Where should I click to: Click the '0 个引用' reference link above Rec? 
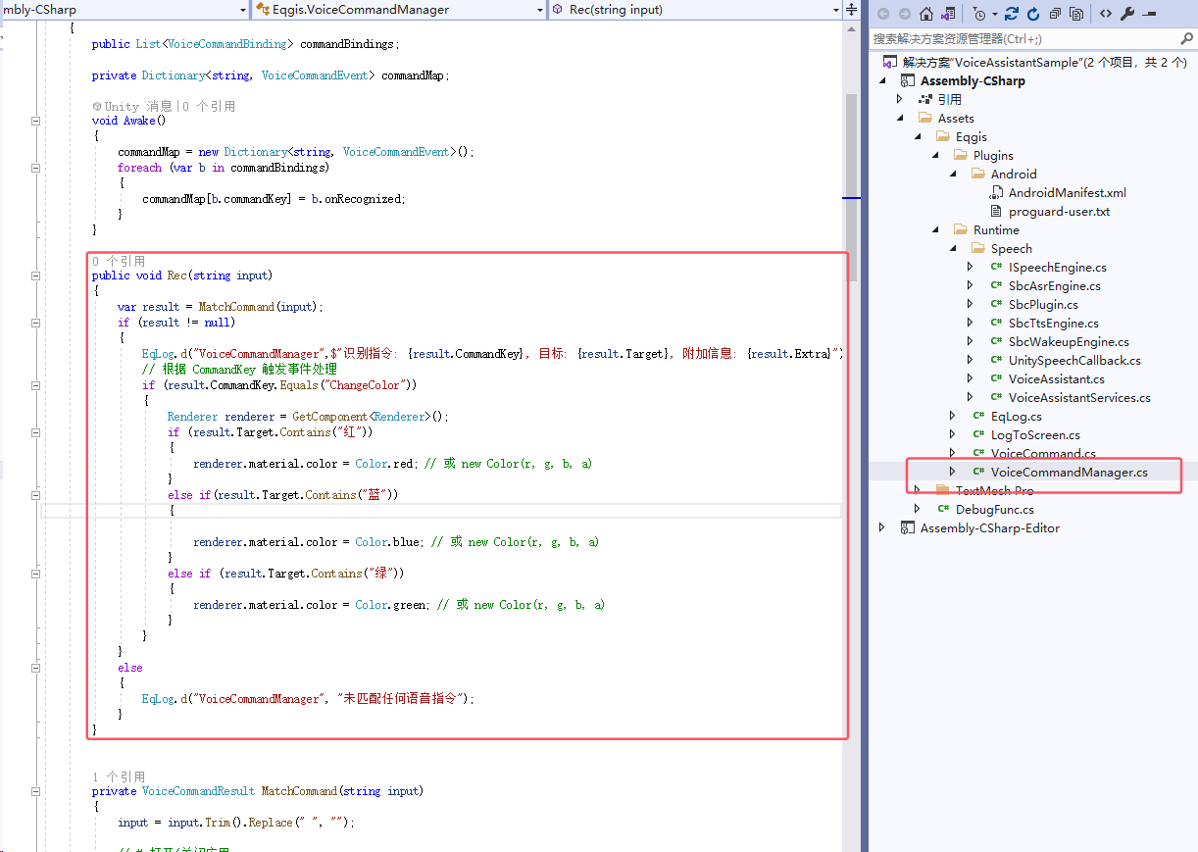pyautogui.click(x=119, y=261)
